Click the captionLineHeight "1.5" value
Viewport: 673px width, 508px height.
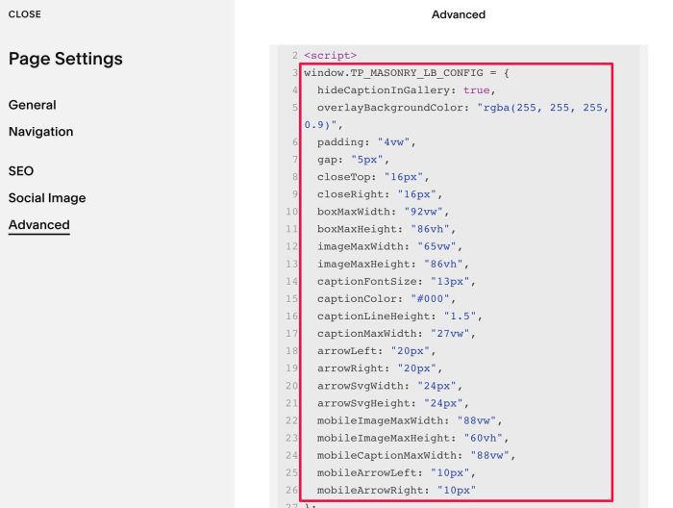tap(460, 316)
